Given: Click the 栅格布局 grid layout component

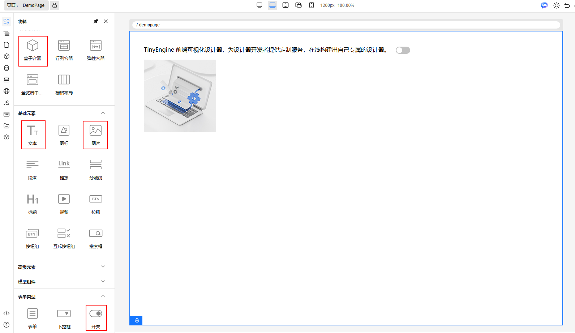Looking at the screenshot, I should point(64,84).
